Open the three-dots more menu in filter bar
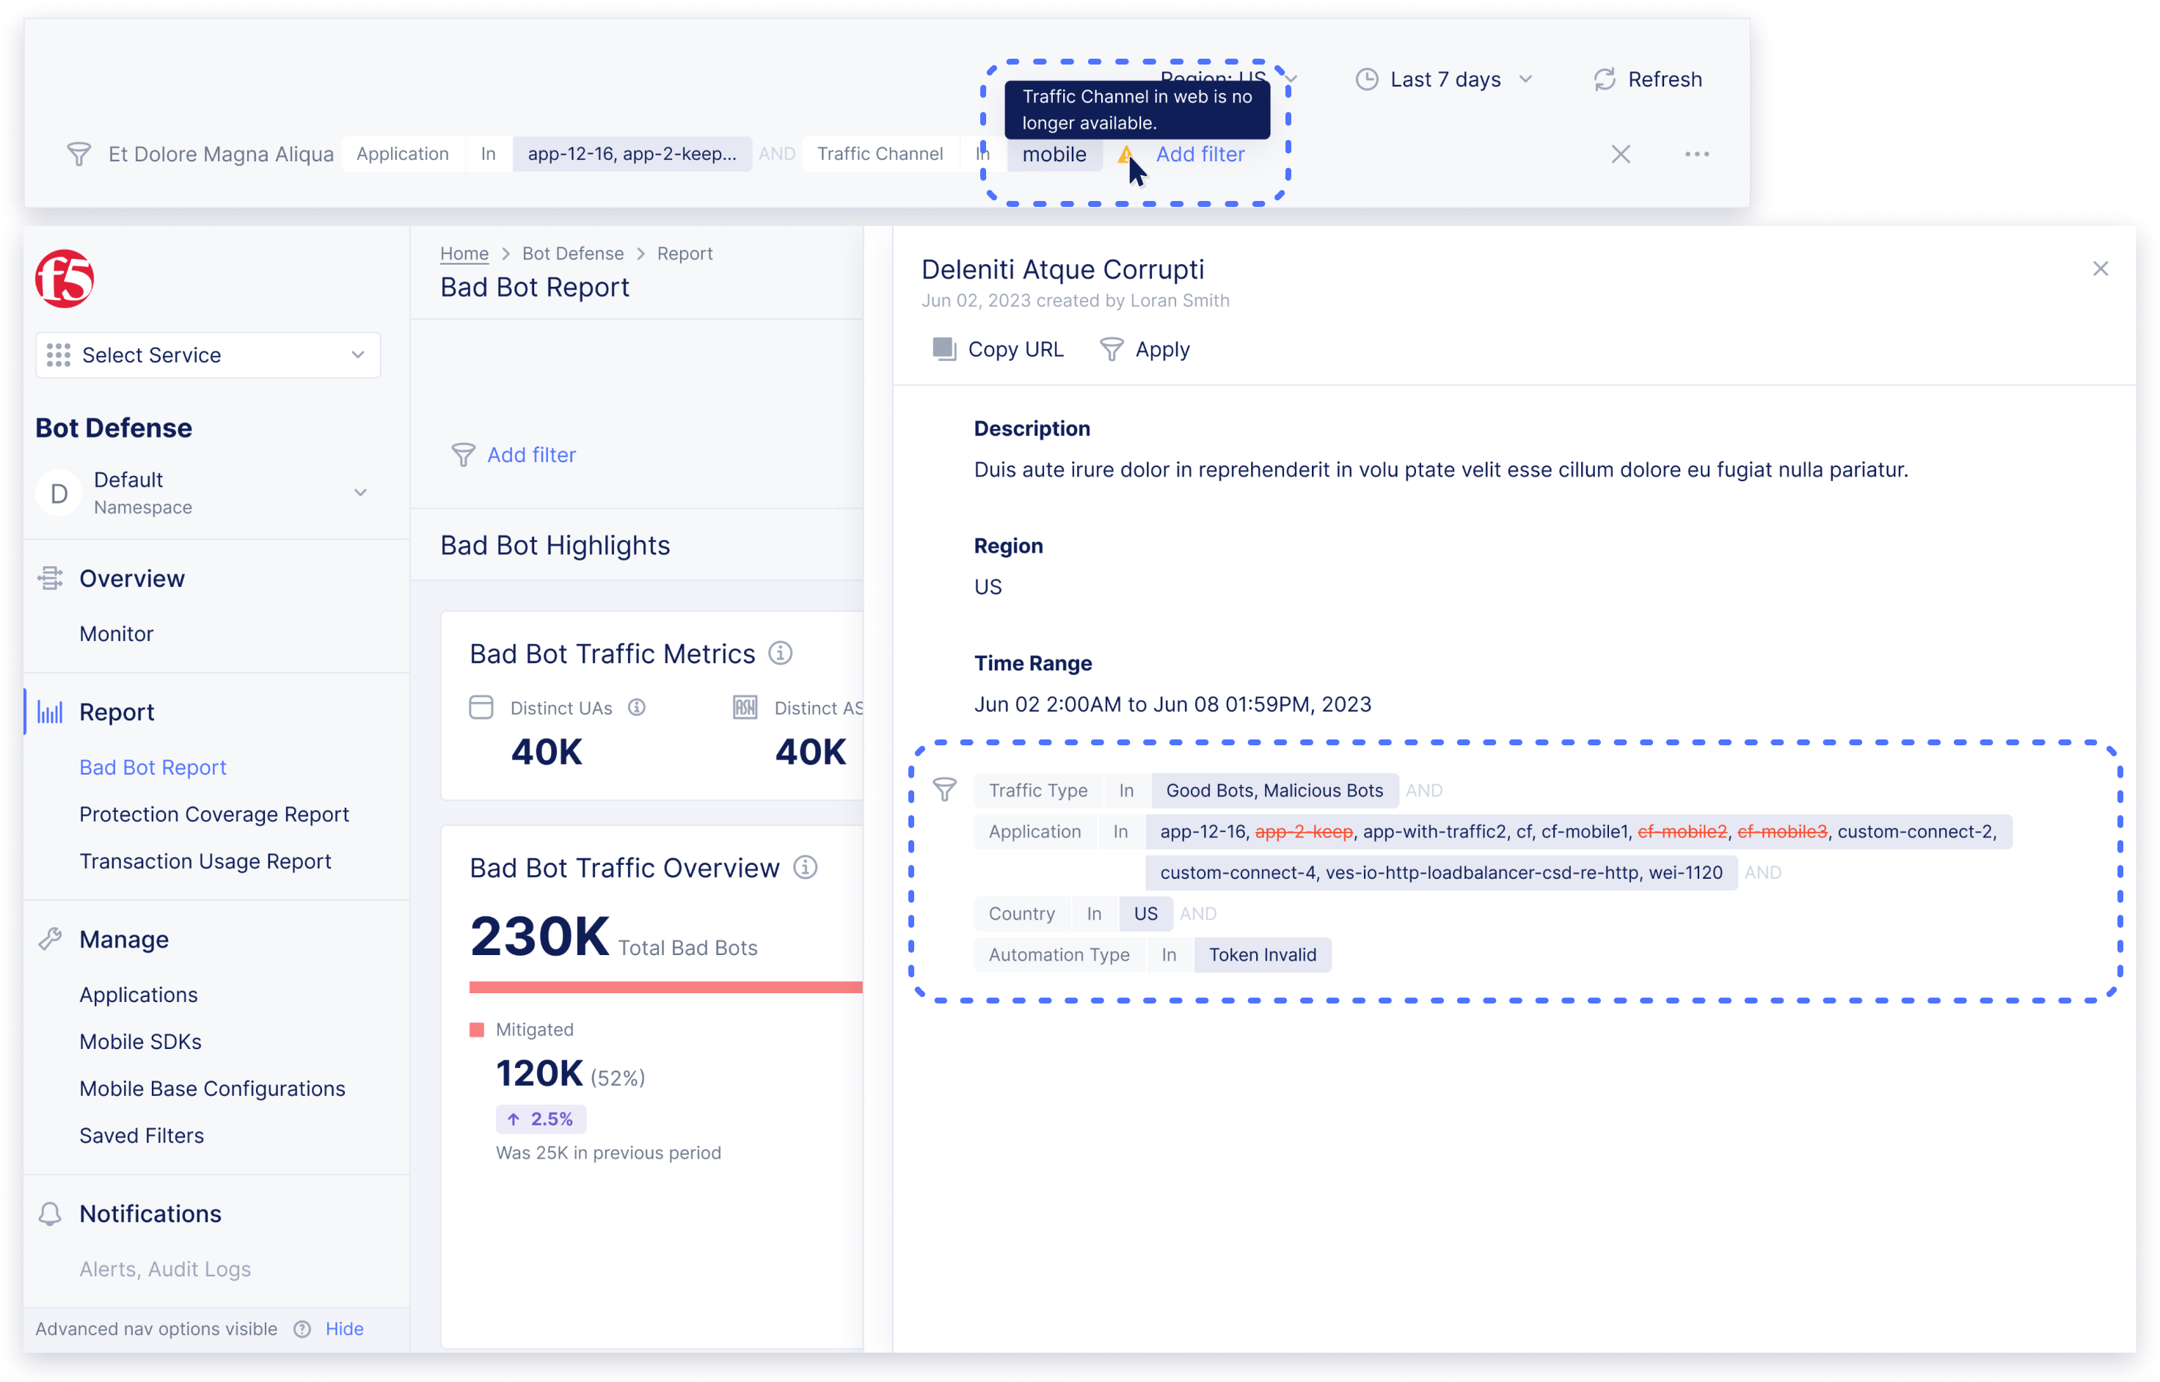The height and width of the screenshot is (1382, 2160). (1697, 154)
